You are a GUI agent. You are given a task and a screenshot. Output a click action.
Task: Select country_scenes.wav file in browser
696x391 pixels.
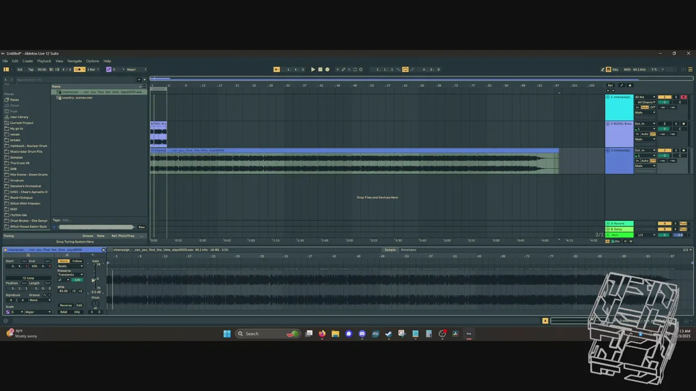[x=77, y=98]
